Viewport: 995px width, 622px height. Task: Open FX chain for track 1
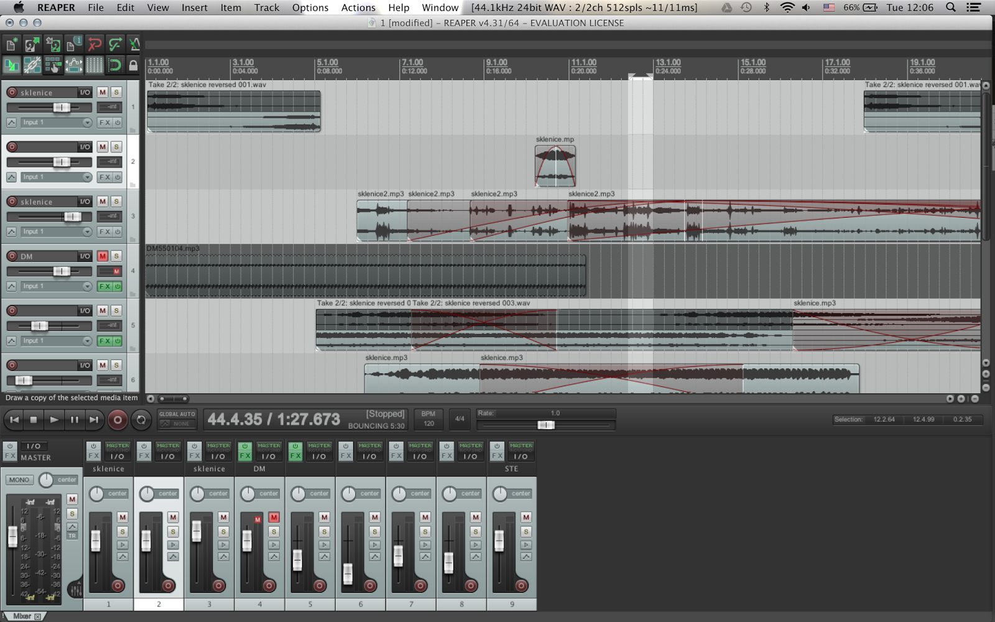[x=105, y=123]
